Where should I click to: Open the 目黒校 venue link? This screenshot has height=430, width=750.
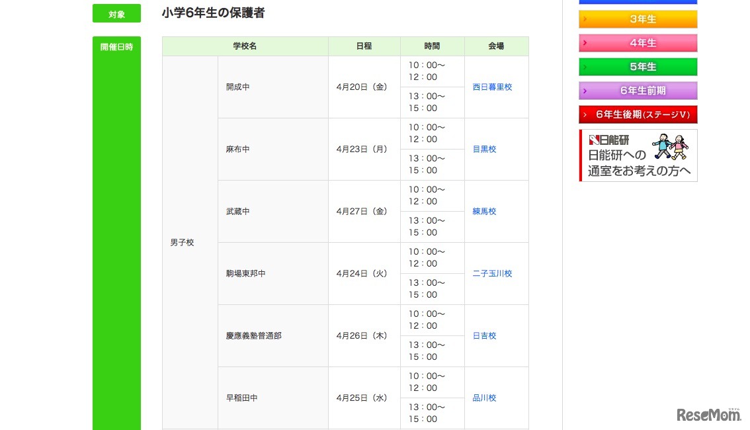(484, 149)
